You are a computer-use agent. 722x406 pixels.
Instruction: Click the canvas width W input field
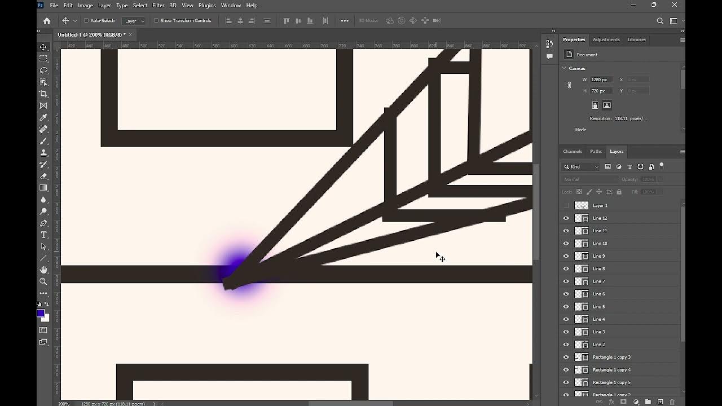point(601,80)
